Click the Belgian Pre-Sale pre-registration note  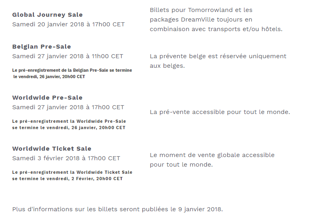pyautogui.click(x=72, y=73)
